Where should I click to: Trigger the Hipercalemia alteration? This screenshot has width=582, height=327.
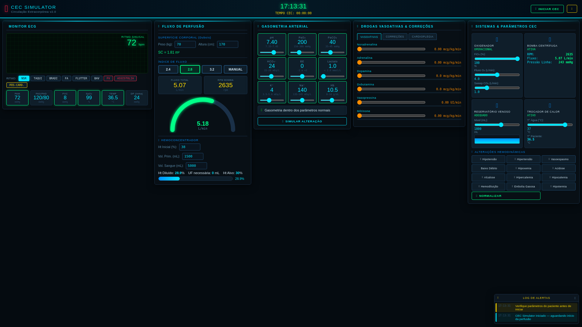pyautogui.click(x=523, y=177)
